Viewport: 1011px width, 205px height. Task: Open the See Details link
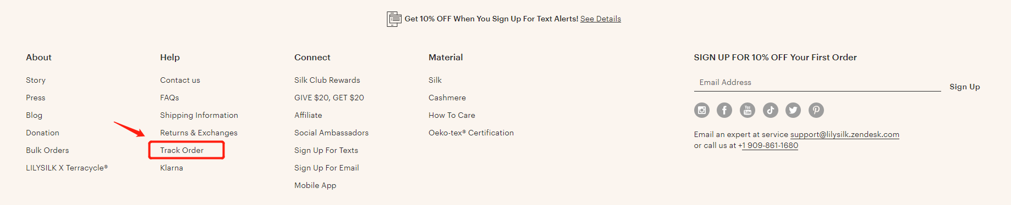click(601, 19)
